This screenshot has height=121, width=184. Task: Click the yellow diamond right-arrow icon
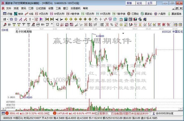point(71,19)
